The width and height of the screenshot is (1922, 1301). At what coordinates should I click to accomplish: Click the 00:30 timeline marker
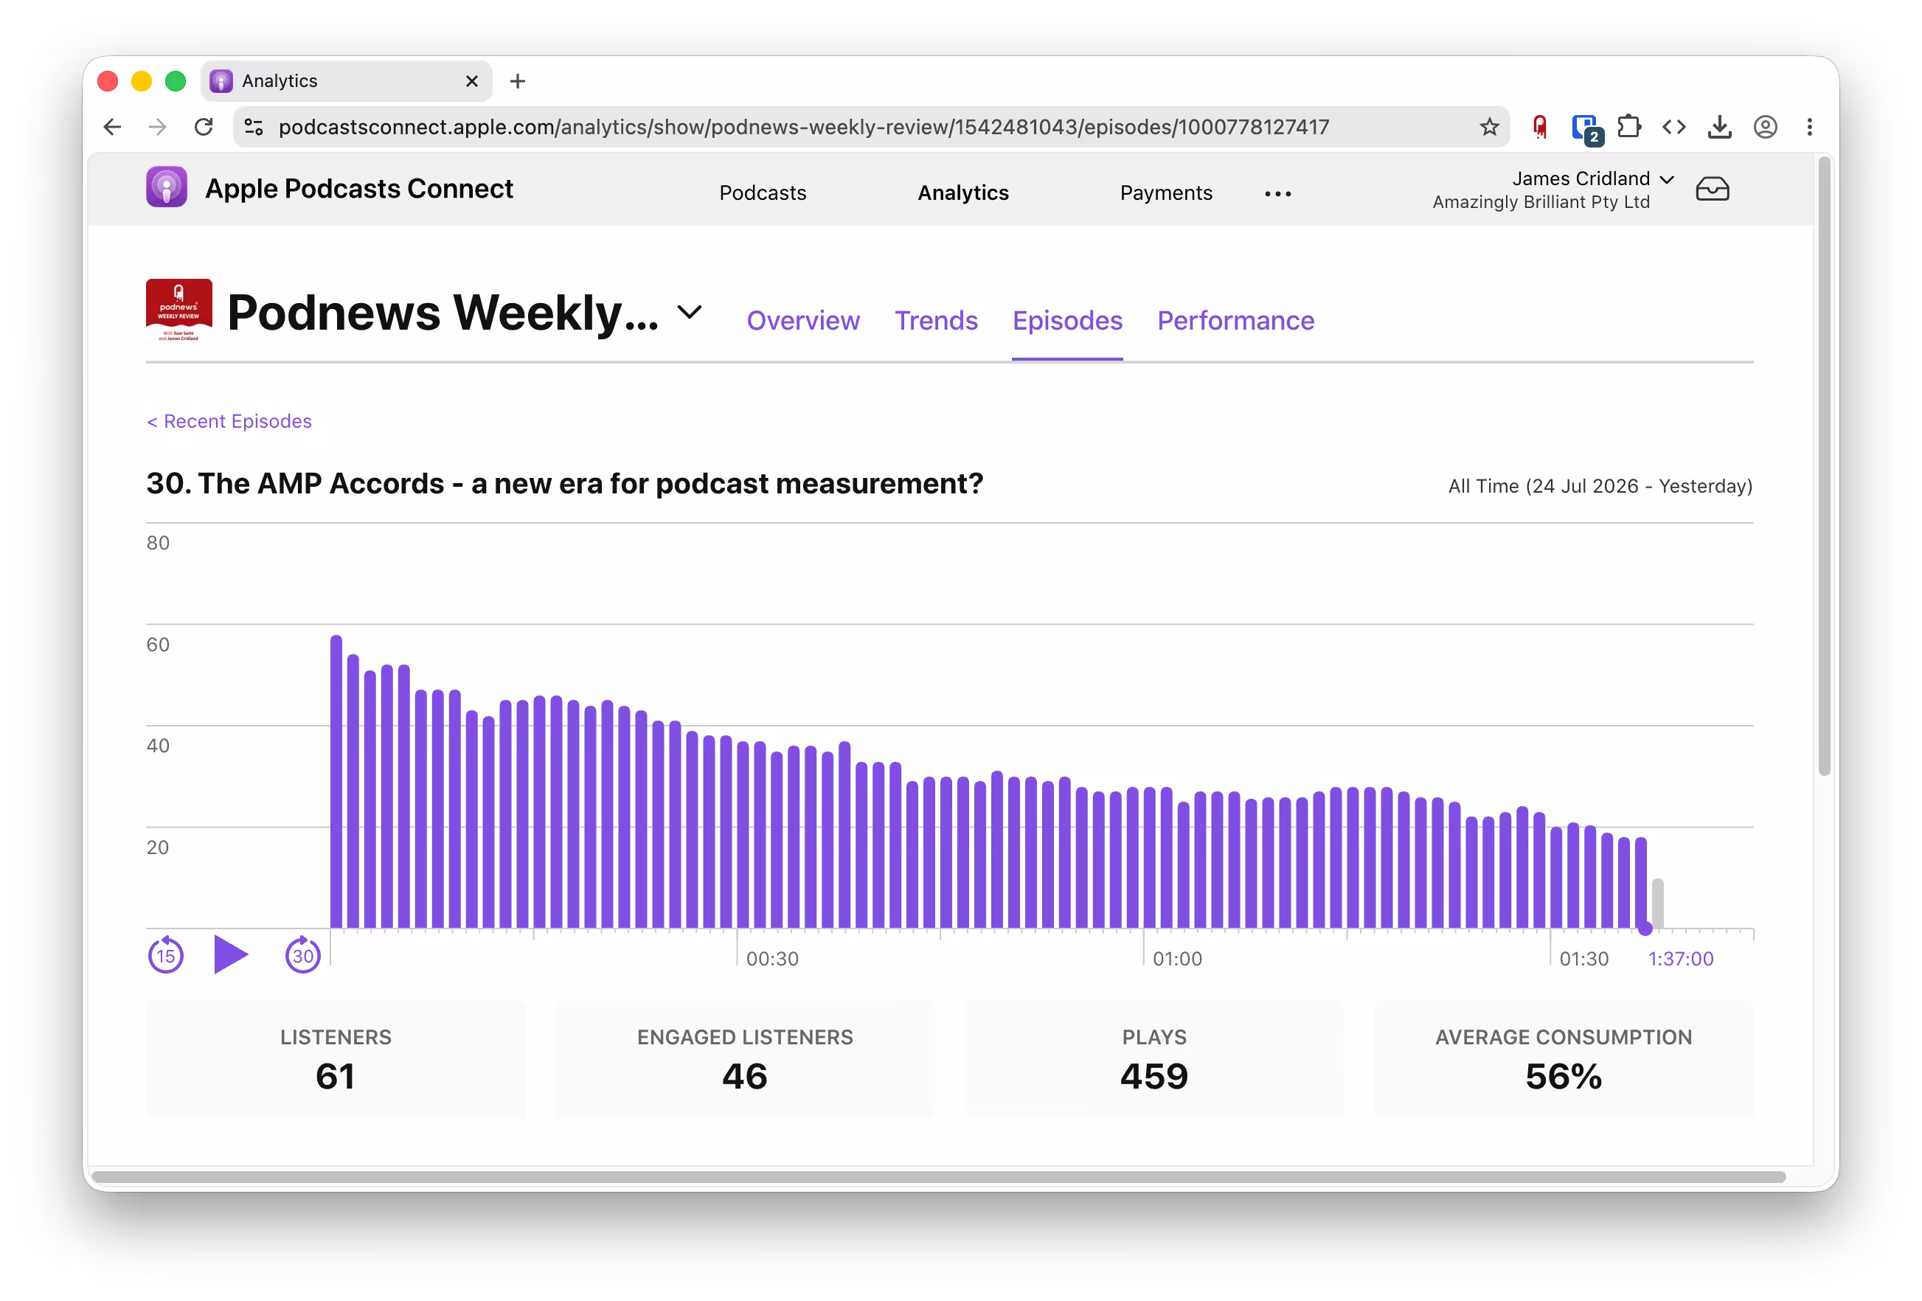pyautogui.click(x=771, y=960)
